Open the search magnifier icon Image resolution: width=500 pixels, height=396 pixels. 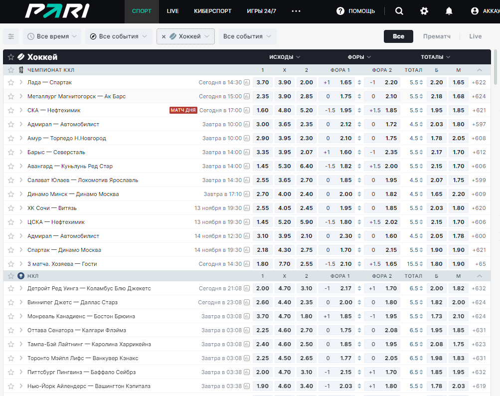pos(399,11)
